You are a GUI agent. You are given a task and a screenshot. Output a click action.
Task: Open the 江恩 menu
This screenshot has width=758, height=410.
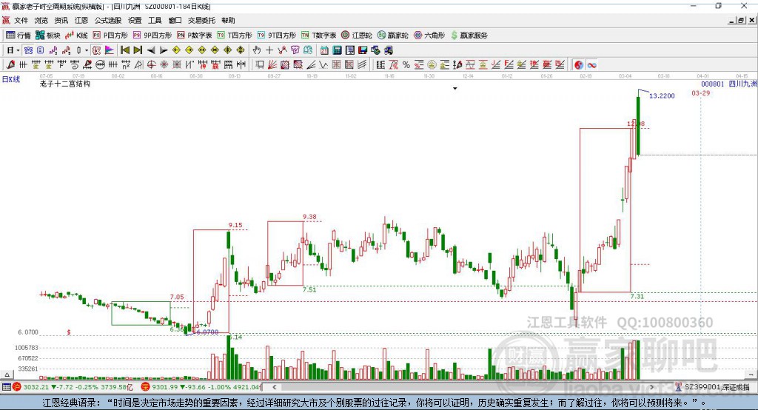[x=81, y=20]
